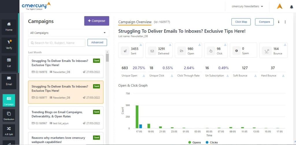The width and height of the screenshot is (296, 145).
Task: Go to List in the sidebar
Action: [x=9, y=62]
